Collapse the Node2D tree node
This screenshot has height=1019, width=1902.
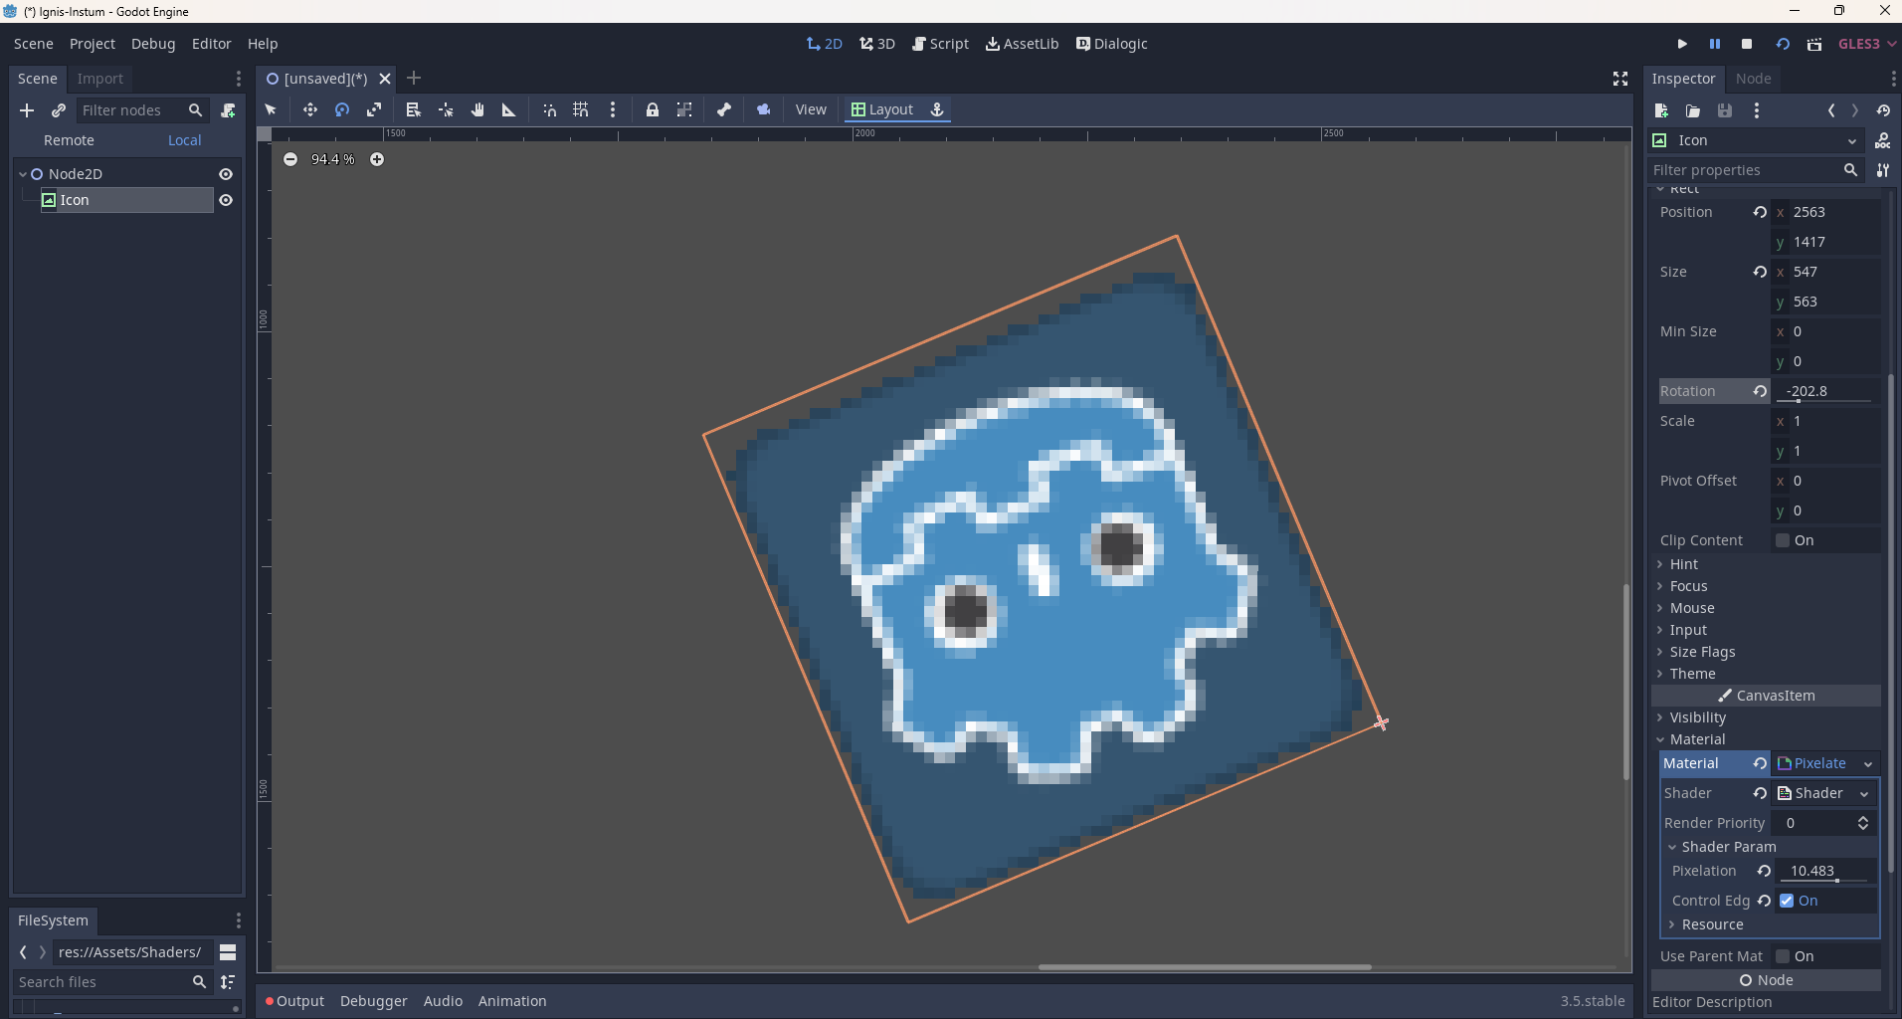pyautogui.click(x=23, y=174)
